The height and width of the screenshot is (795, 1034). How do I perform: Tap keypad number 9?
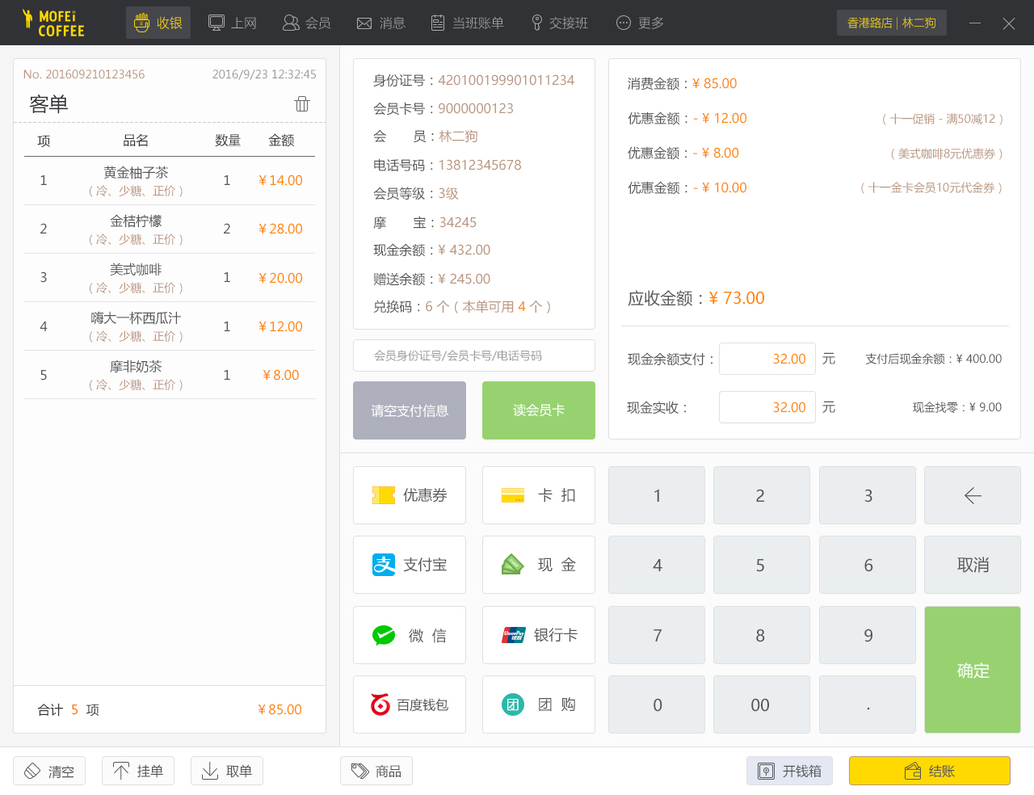(x=868, y=635)
